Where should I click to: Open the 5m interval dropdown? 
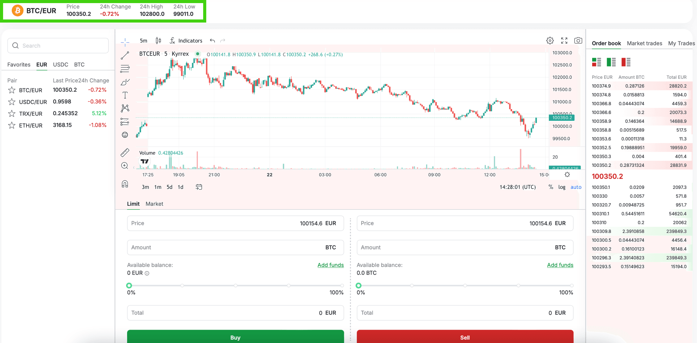coord(143,40)
